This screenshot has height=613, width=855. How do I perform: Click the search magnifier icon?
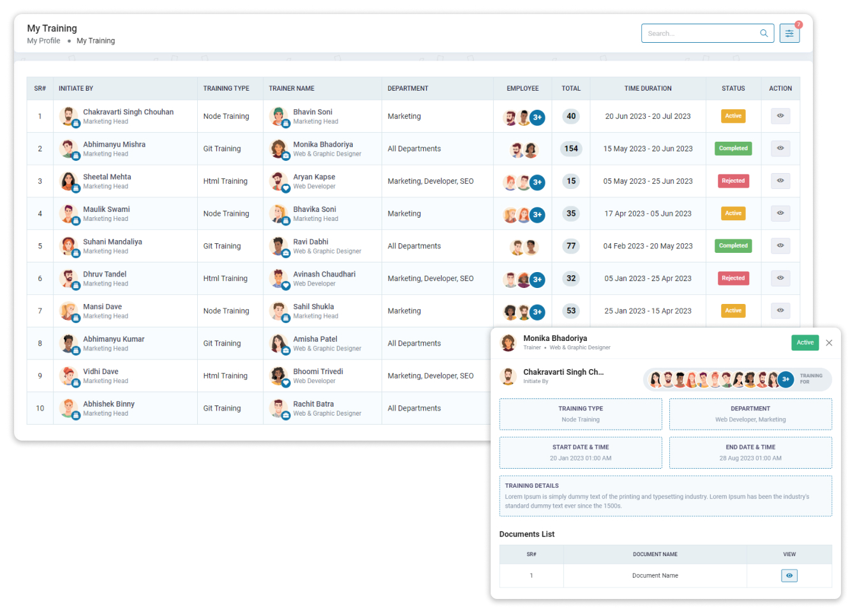pyautogui.click(x=764, y=34)
